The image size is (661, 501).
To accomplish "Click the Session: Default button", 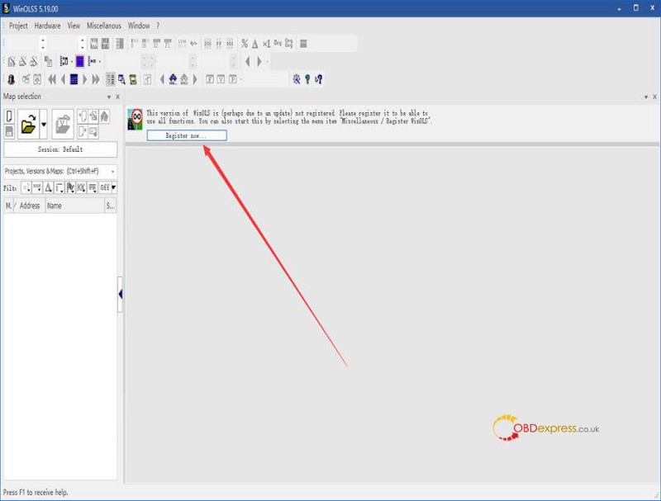I will (x=60, y=149).
